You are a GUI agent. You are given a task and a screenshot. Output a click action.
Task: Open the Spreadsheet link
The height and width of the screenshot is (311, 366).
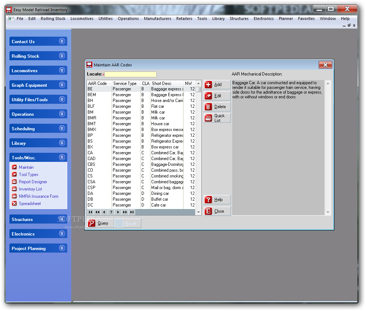30,204
